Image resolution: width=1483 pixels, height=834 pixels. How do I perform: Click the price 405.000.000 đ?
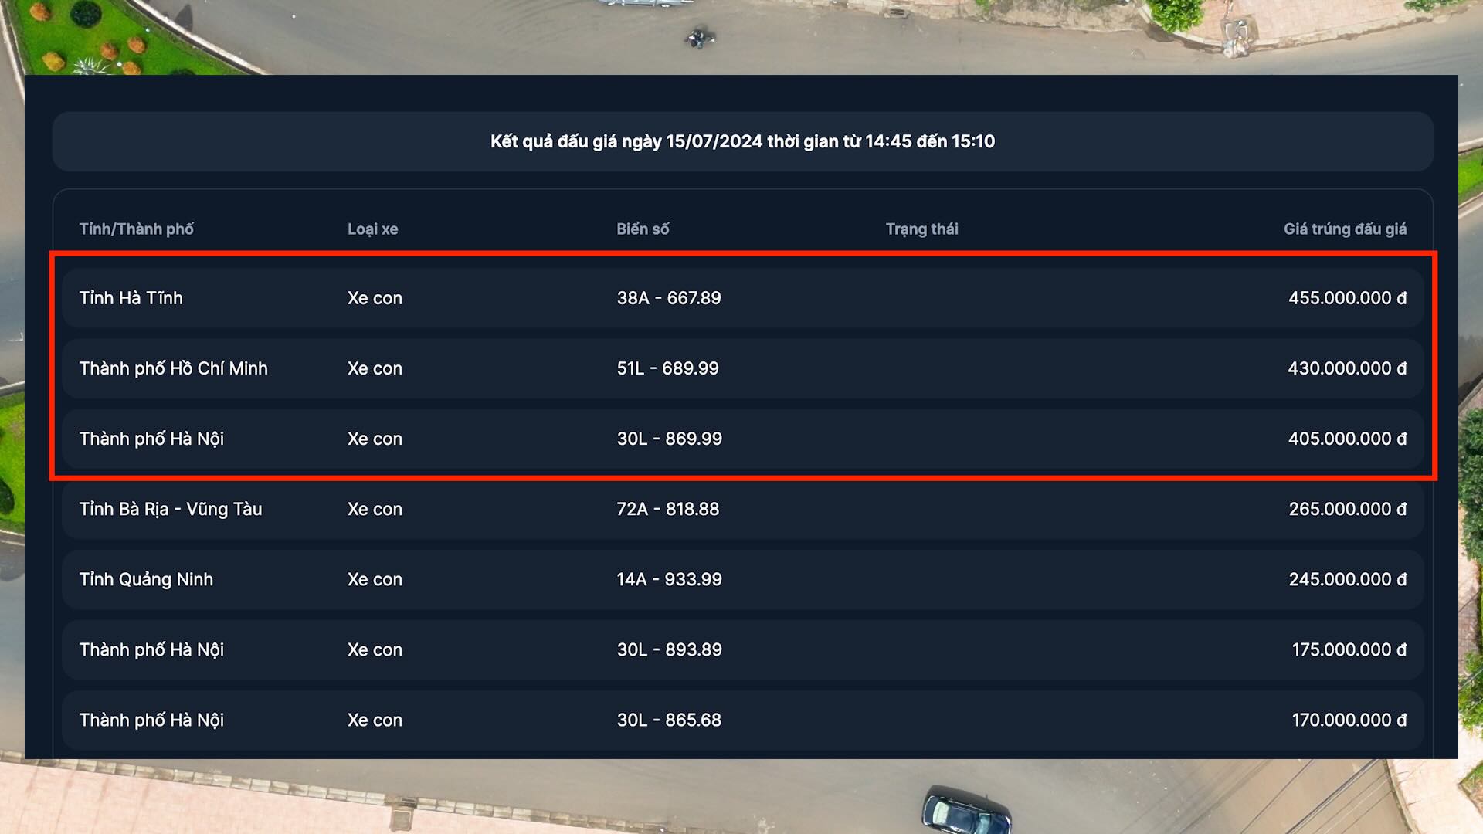click(x=1346, y=439)
